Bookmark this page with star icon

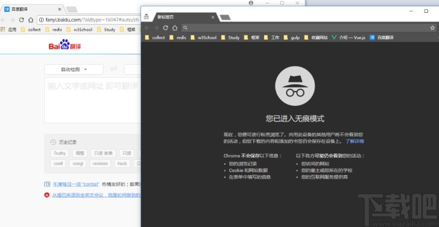[x=432, y=28]
